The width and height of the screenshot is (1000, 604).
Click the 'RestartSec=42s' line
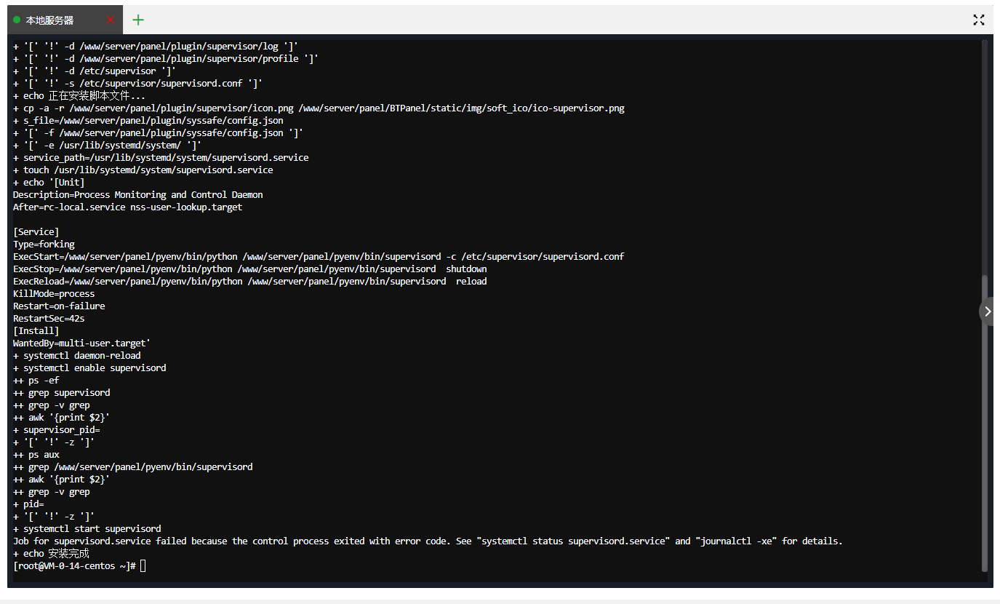click(x=49, y=319)
